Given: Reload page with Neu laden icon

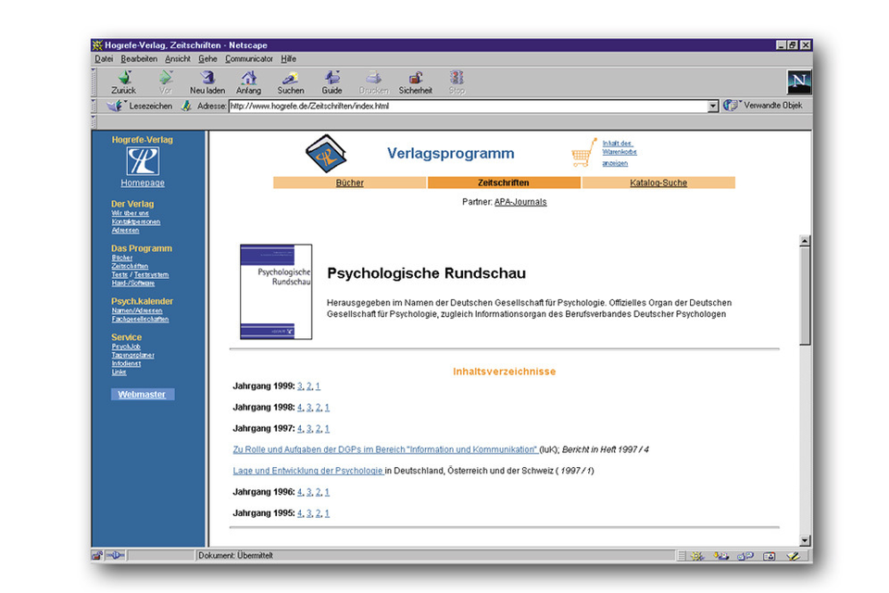Looking at the screenshot, I should (207, 79).
